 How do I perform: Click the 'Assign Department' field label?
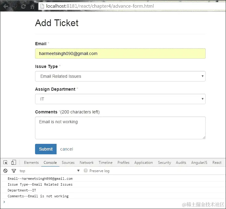tap(55, 89)
